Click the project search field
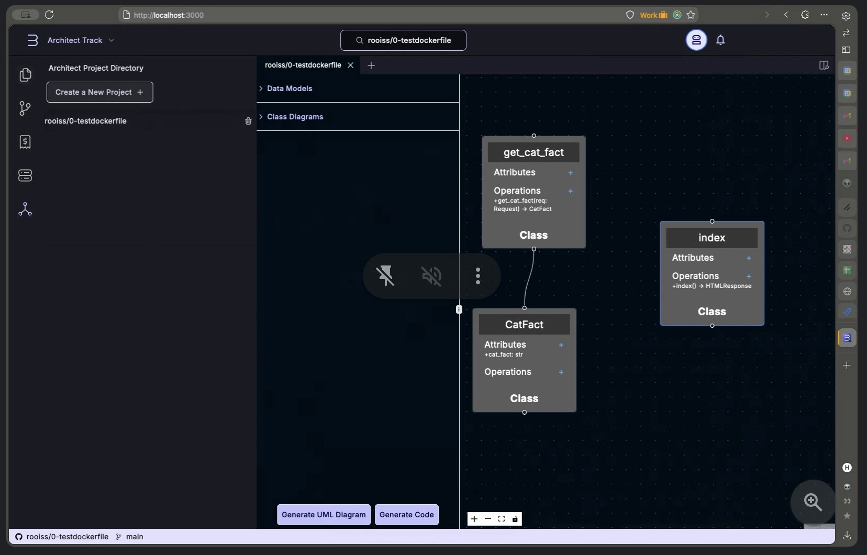867x555 pixels. tap(403, 40)
